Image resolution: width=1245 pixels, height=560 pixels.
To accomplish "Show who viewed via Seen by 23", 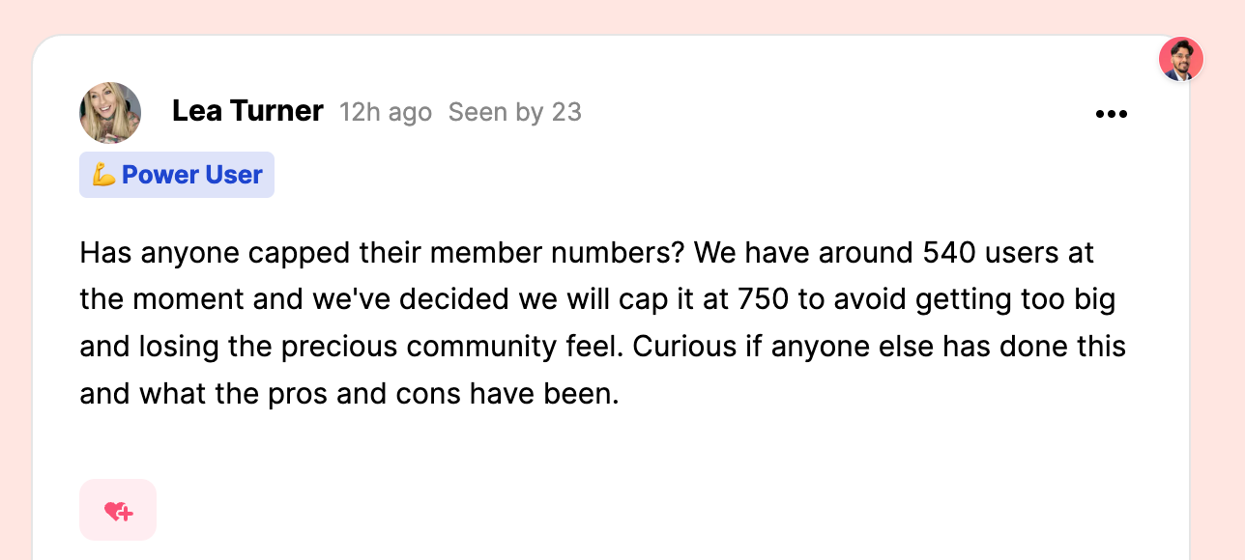I will (x=515, y=112).
